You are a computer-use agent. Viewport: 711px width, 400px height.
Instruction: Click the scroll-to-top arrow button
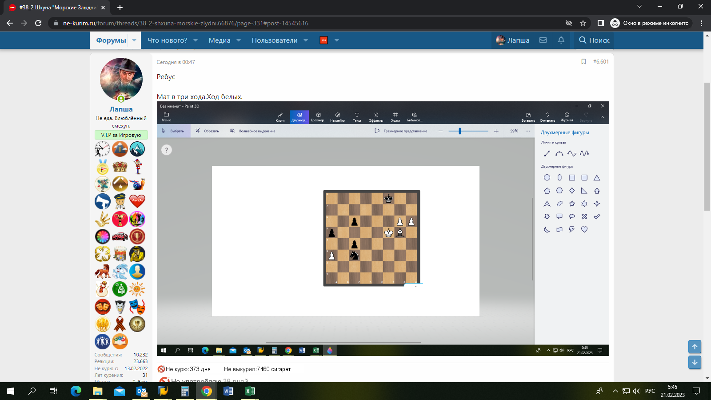pos(695,347)
